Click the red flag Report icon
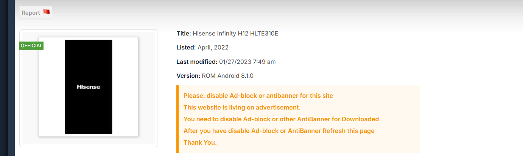Image resolution: width=523 pixels, height=156 pixels. pos(47,12)
